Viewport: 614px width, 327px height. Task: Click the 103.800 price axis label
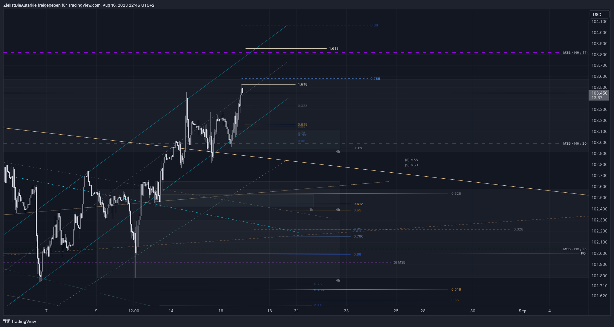click(599, 55)
